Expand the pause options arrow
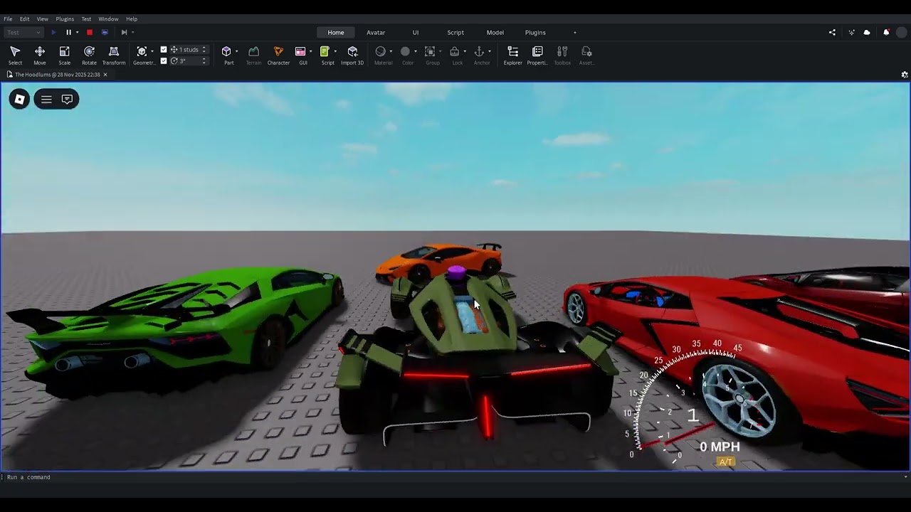 [x=77, y=32]
